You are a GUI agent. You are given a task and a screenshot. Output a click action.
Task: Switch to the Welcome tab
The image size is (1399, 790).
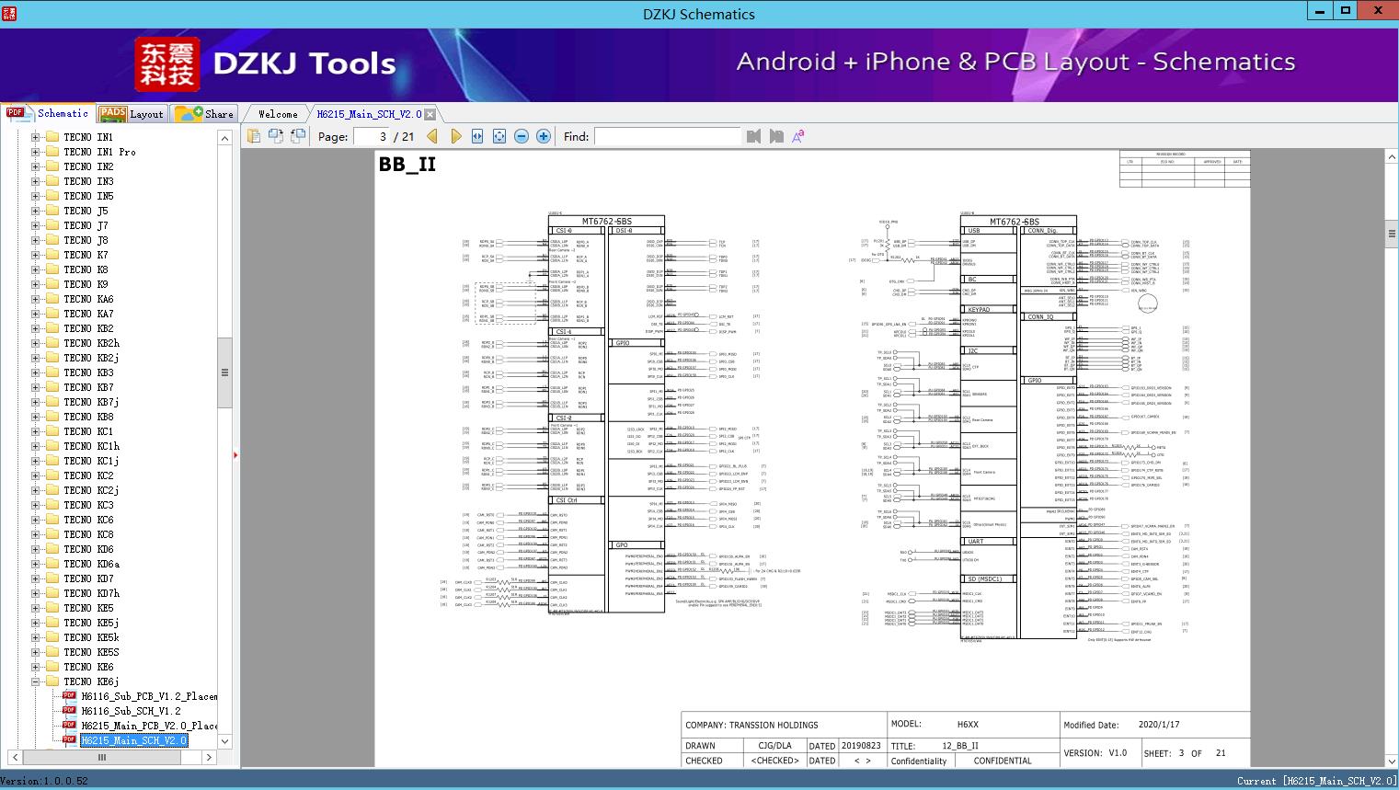pos(278,114)
